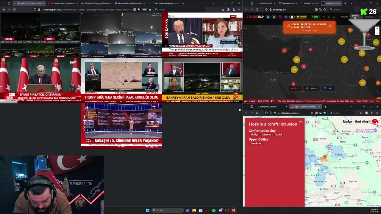Open File Explorer from the taskbar

(194, 210)
